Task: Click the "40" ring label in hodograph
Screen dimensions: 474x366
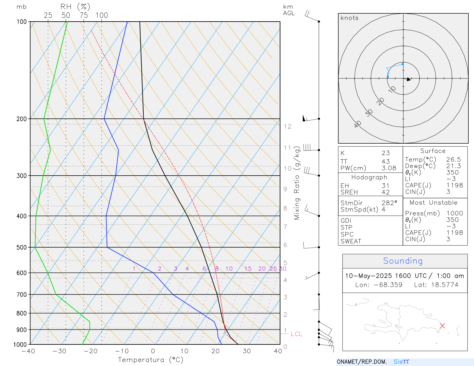Action: [x=358, y=124]
